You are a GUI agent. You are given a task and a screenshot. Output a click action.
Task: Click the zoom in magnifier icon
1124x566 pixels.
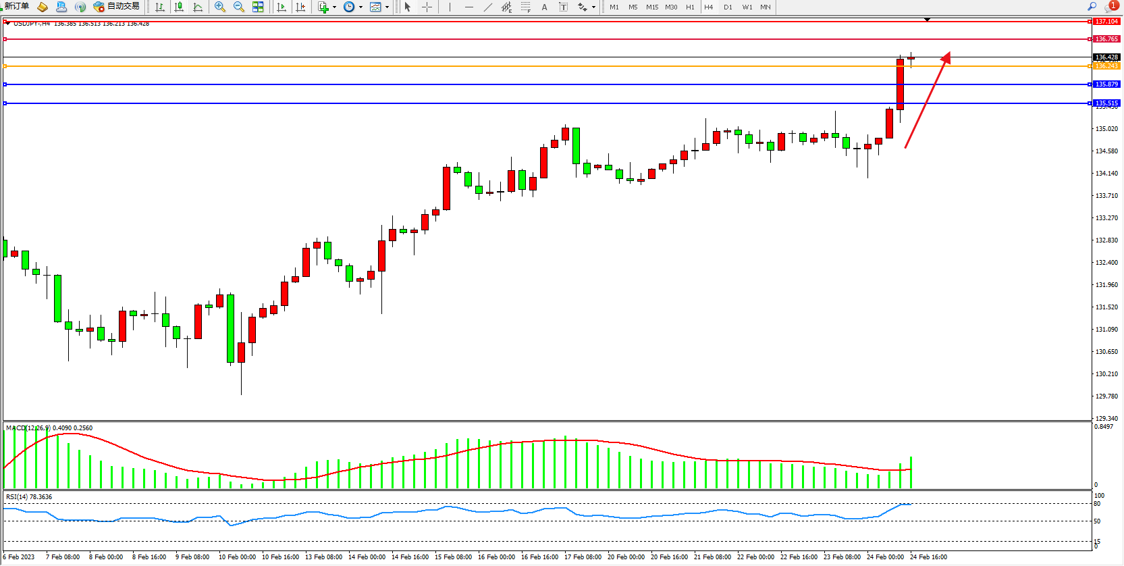(x=220, y=7)
